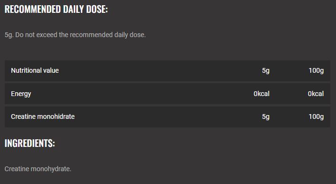Click the 5g column header

pyautogui.click(x=266, y=70)
